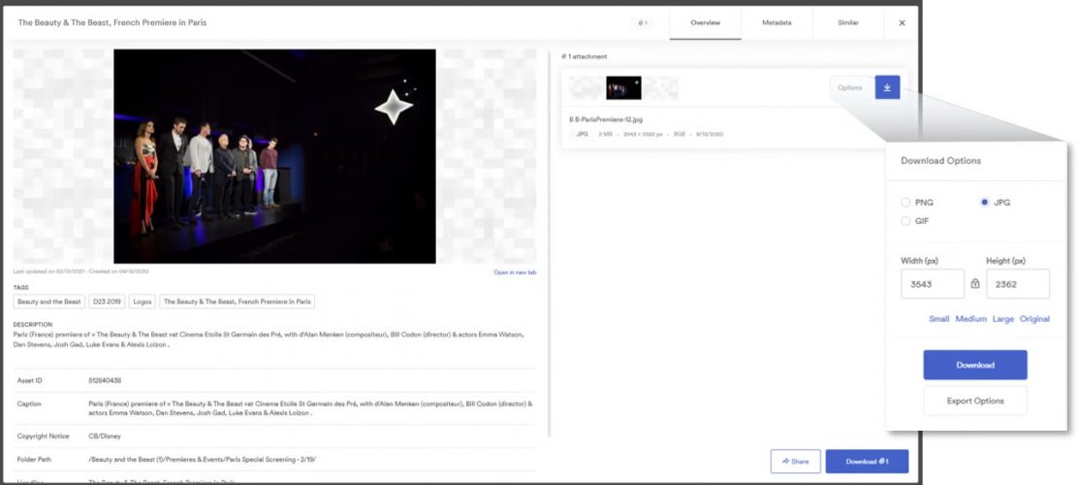The image size is (1078, 485).
Task: Click the JPG file type badge
Action: pyautogui.click(x=582, y=134)
